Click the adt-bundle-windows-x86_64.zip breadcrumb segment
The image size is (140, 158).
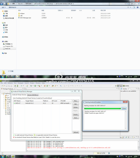(43, 4)
